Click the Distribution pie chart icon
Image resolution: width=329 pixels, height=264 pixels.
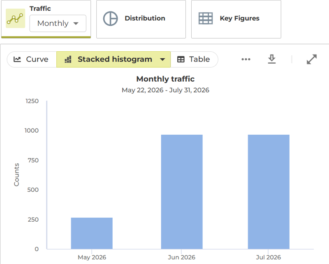click(110, 18)
